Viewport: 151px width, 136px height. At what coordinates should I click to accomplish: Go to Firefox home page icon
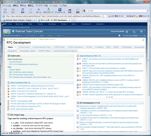(39, 11)
